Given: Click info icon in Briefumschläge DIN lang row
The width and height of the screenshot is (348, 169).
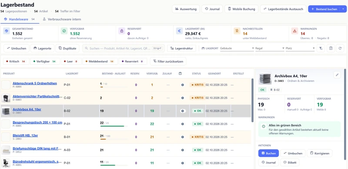Looking at the screenshot, I should [182, 150].
